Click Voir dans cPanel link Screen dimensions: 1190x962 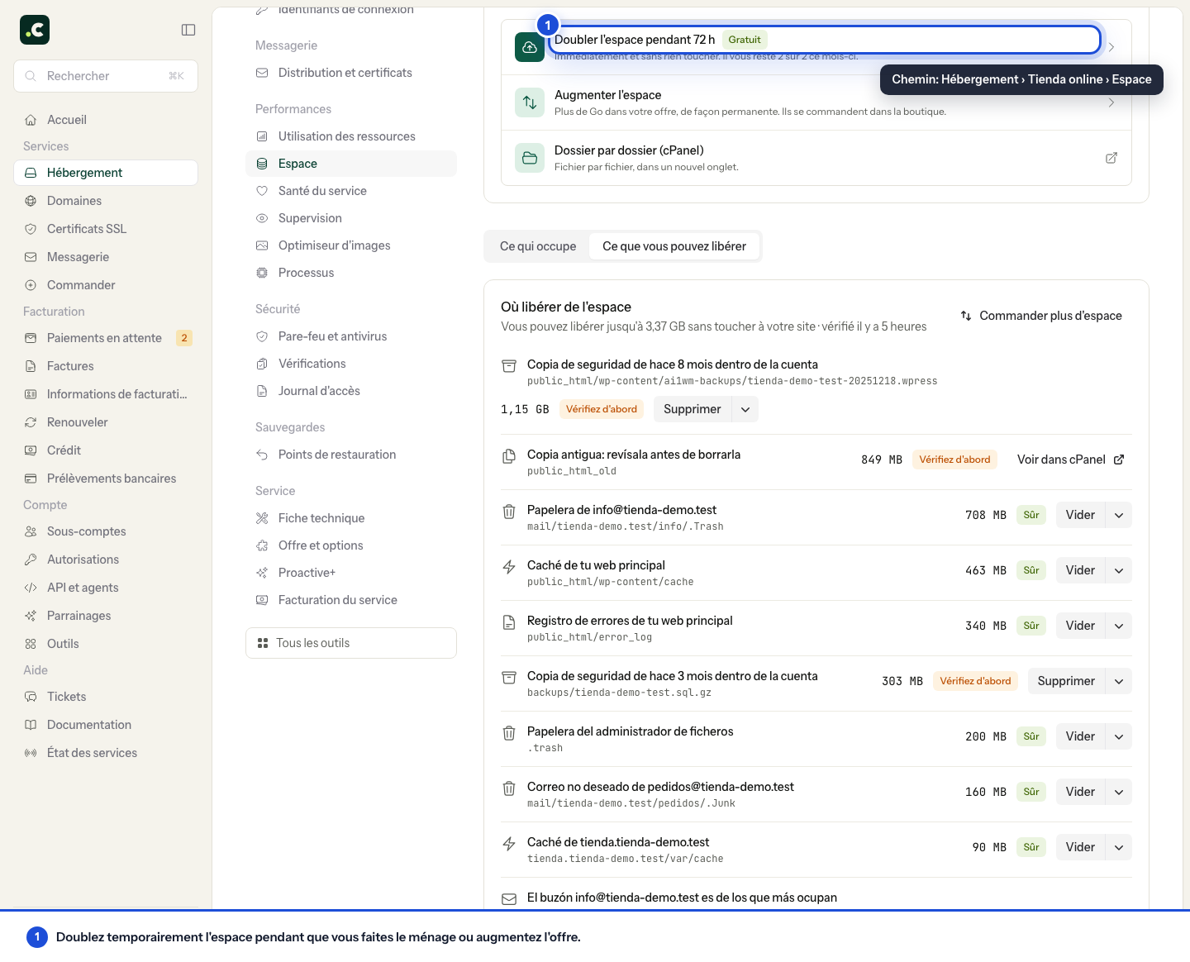[1070, 460]
